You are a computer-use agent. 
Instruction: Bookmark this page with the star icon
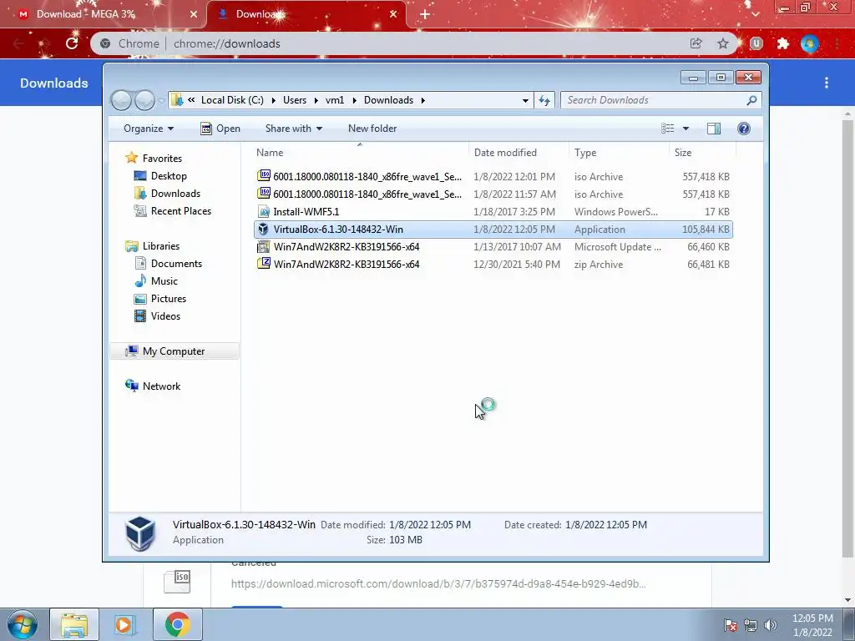pos(723,43)
